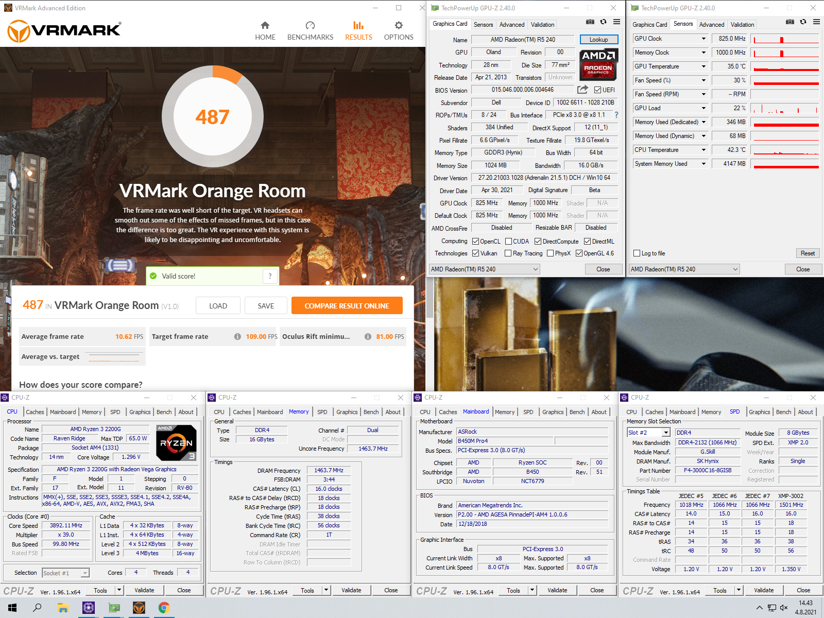Toggle the UEFI checkbox in GPU-Z
Screen dimensions: 824x618
598,90
